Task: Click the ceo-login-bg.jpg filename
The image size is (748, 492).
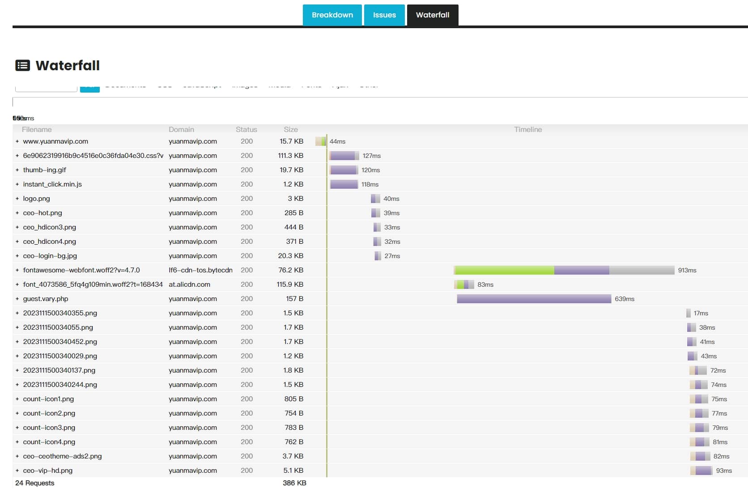Action: [x=50, y=256]
